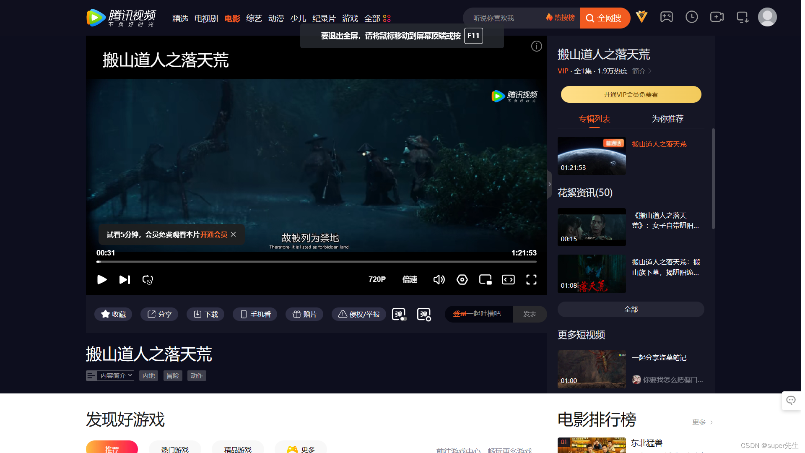Click the video progress bar

click(317, 262)
